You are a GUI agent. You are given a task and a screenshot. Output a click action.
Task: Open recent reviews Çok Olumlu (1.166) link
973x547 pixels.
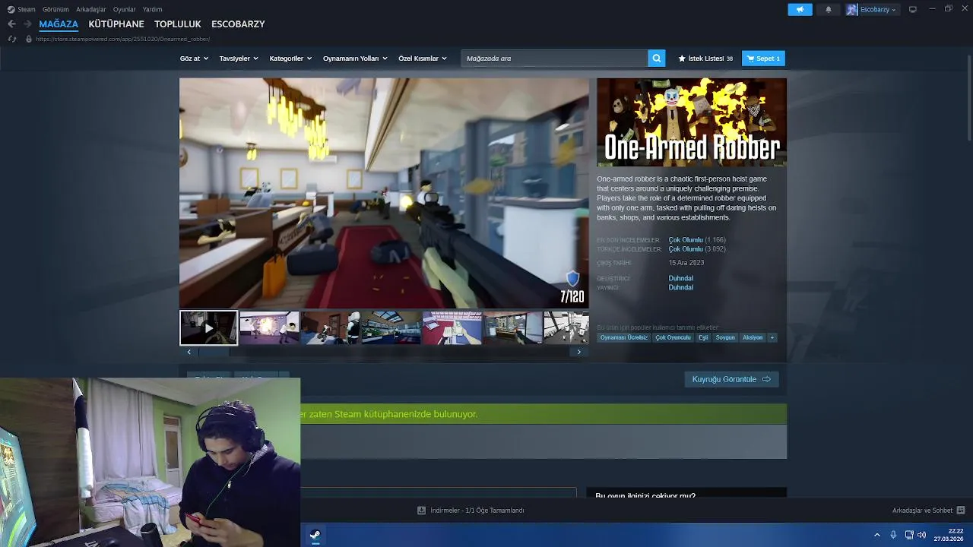coord(697,240)
